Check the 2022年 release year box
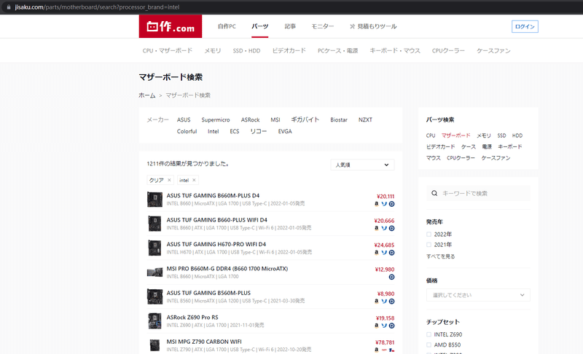This screenshot has width=583, height=354. (x=429, y=235)
